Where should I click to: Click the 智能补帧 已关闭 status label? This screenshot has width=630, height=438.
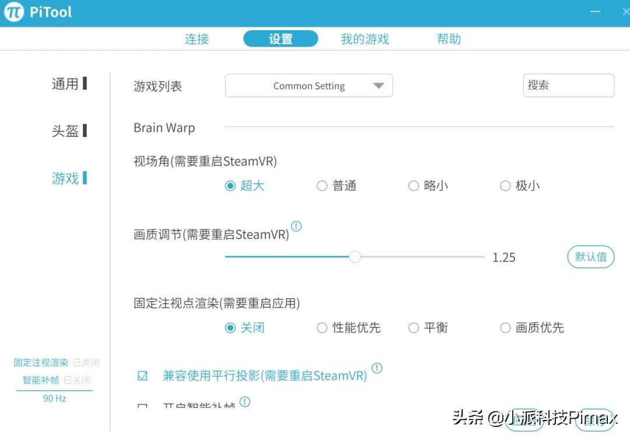pos(55,380)
